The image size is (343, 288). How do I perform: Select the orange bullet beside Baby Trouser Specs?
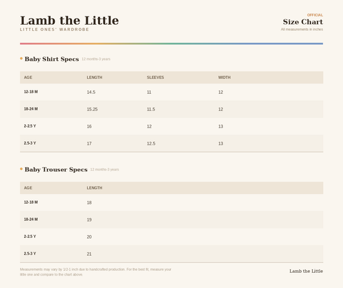pos(21,169)
